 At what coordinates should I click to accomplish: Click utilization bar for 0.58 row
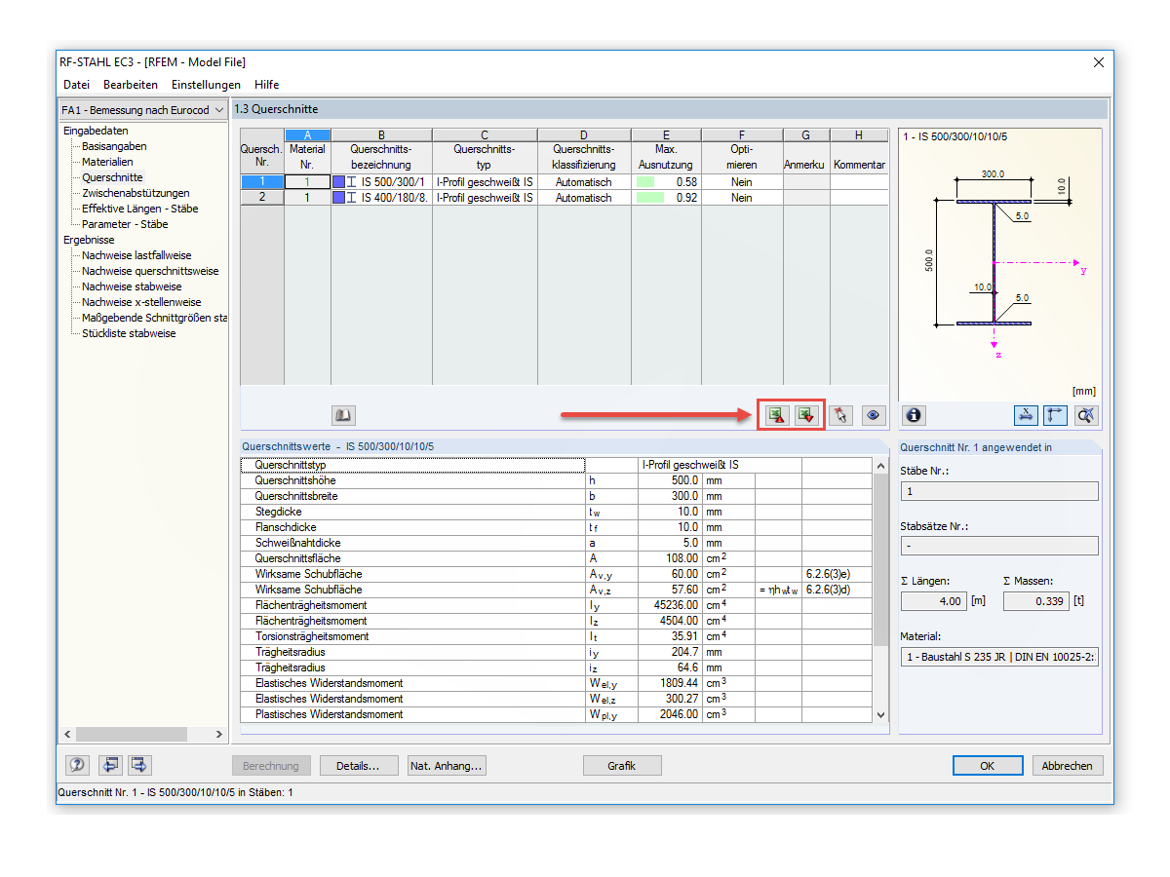(645, 182)
